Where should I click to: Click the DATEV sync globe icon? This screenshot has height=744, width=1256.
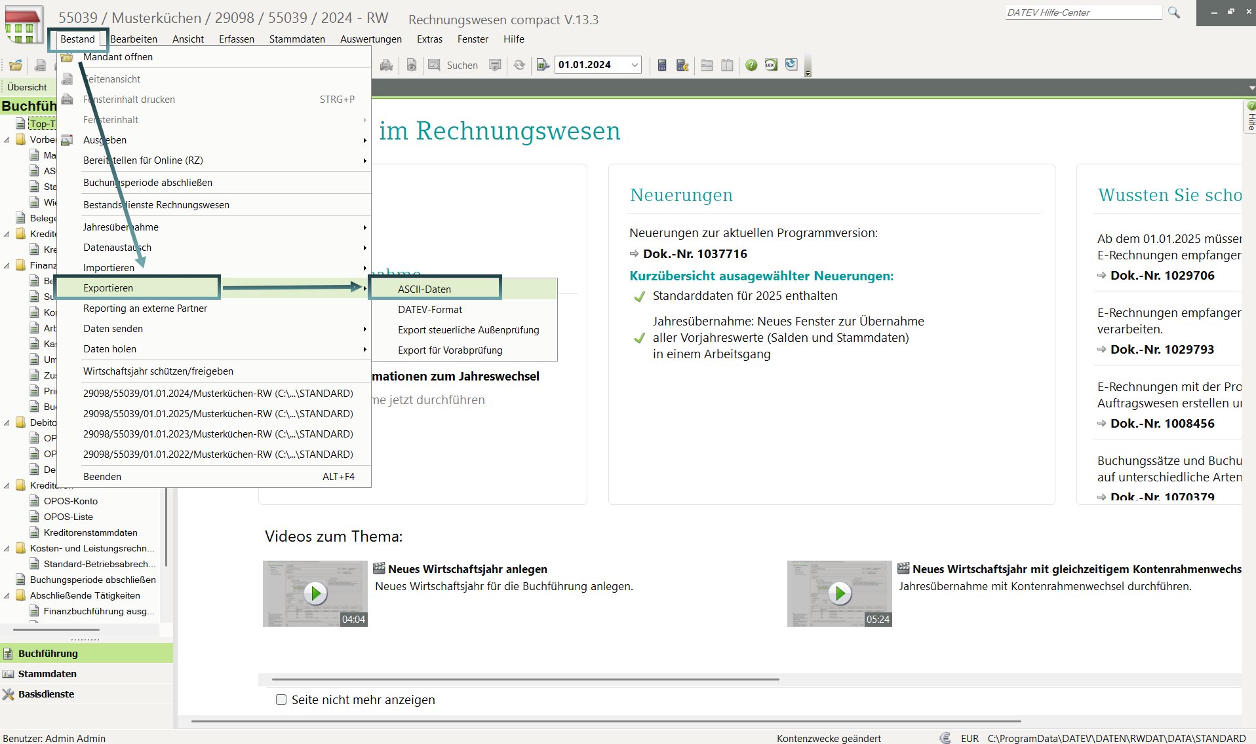pos(791,65)
